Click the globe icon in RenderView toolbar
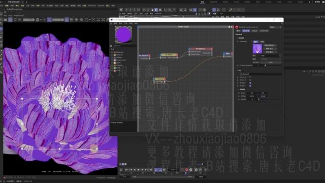 click(x=38, y=20)
